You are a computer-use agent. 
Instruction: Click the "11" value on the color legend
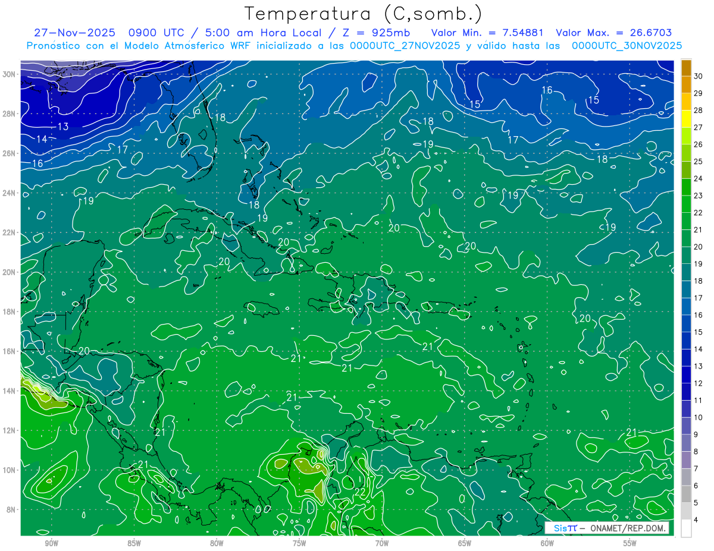pos(699,401)
